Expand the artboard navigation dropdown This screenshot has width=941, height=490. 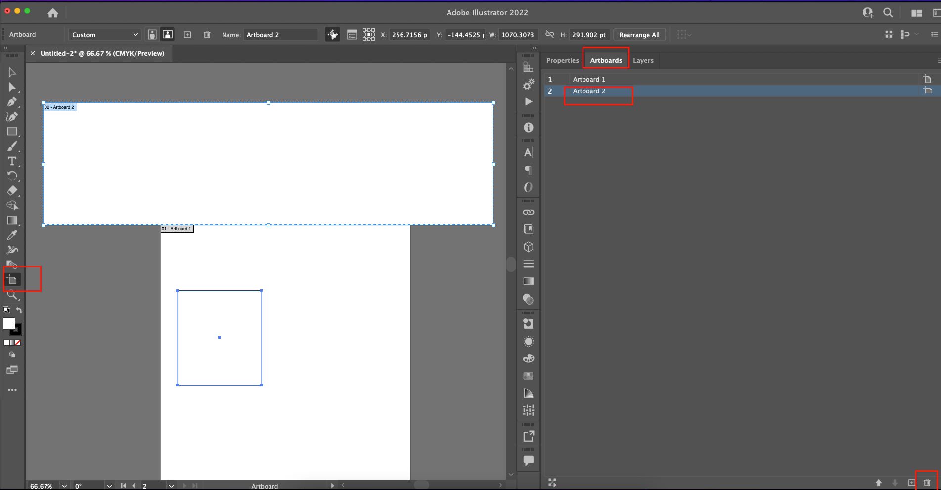(171, 486)
